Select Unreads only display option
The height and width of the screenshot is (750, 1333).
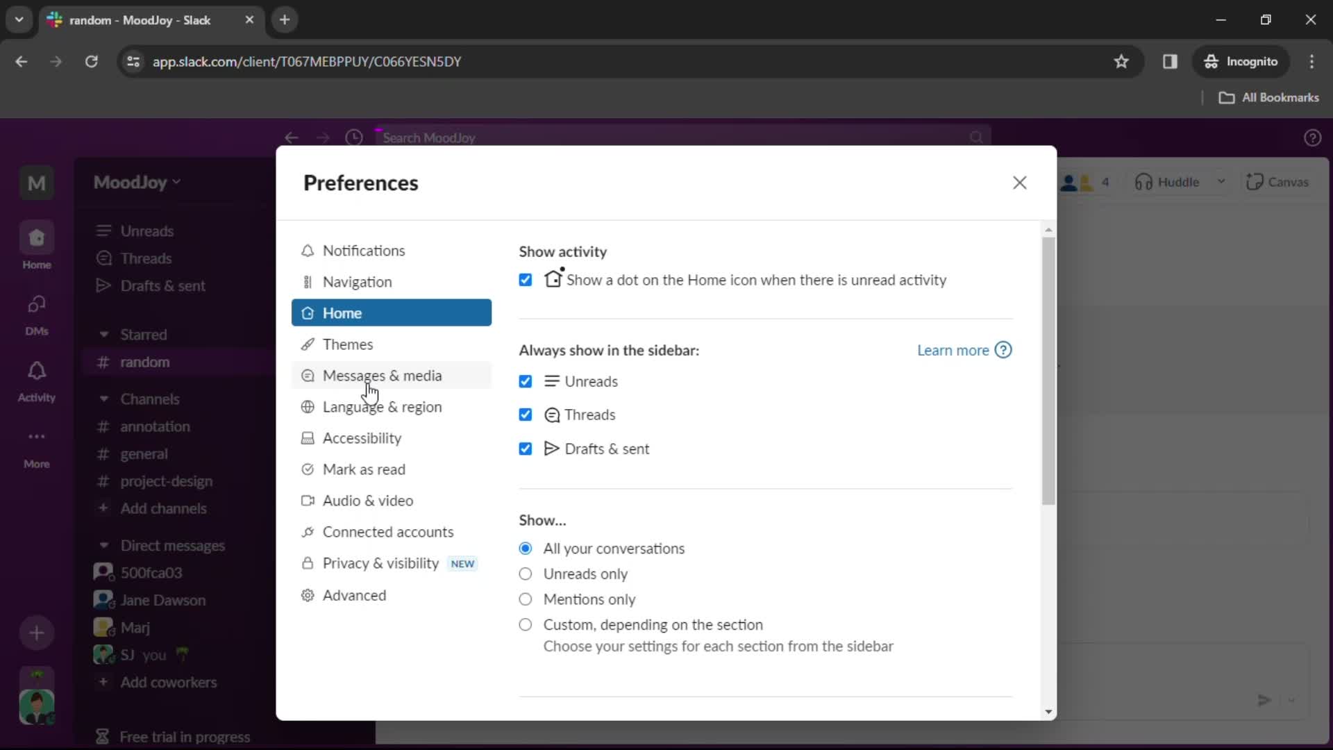click(x=526, y=573)
